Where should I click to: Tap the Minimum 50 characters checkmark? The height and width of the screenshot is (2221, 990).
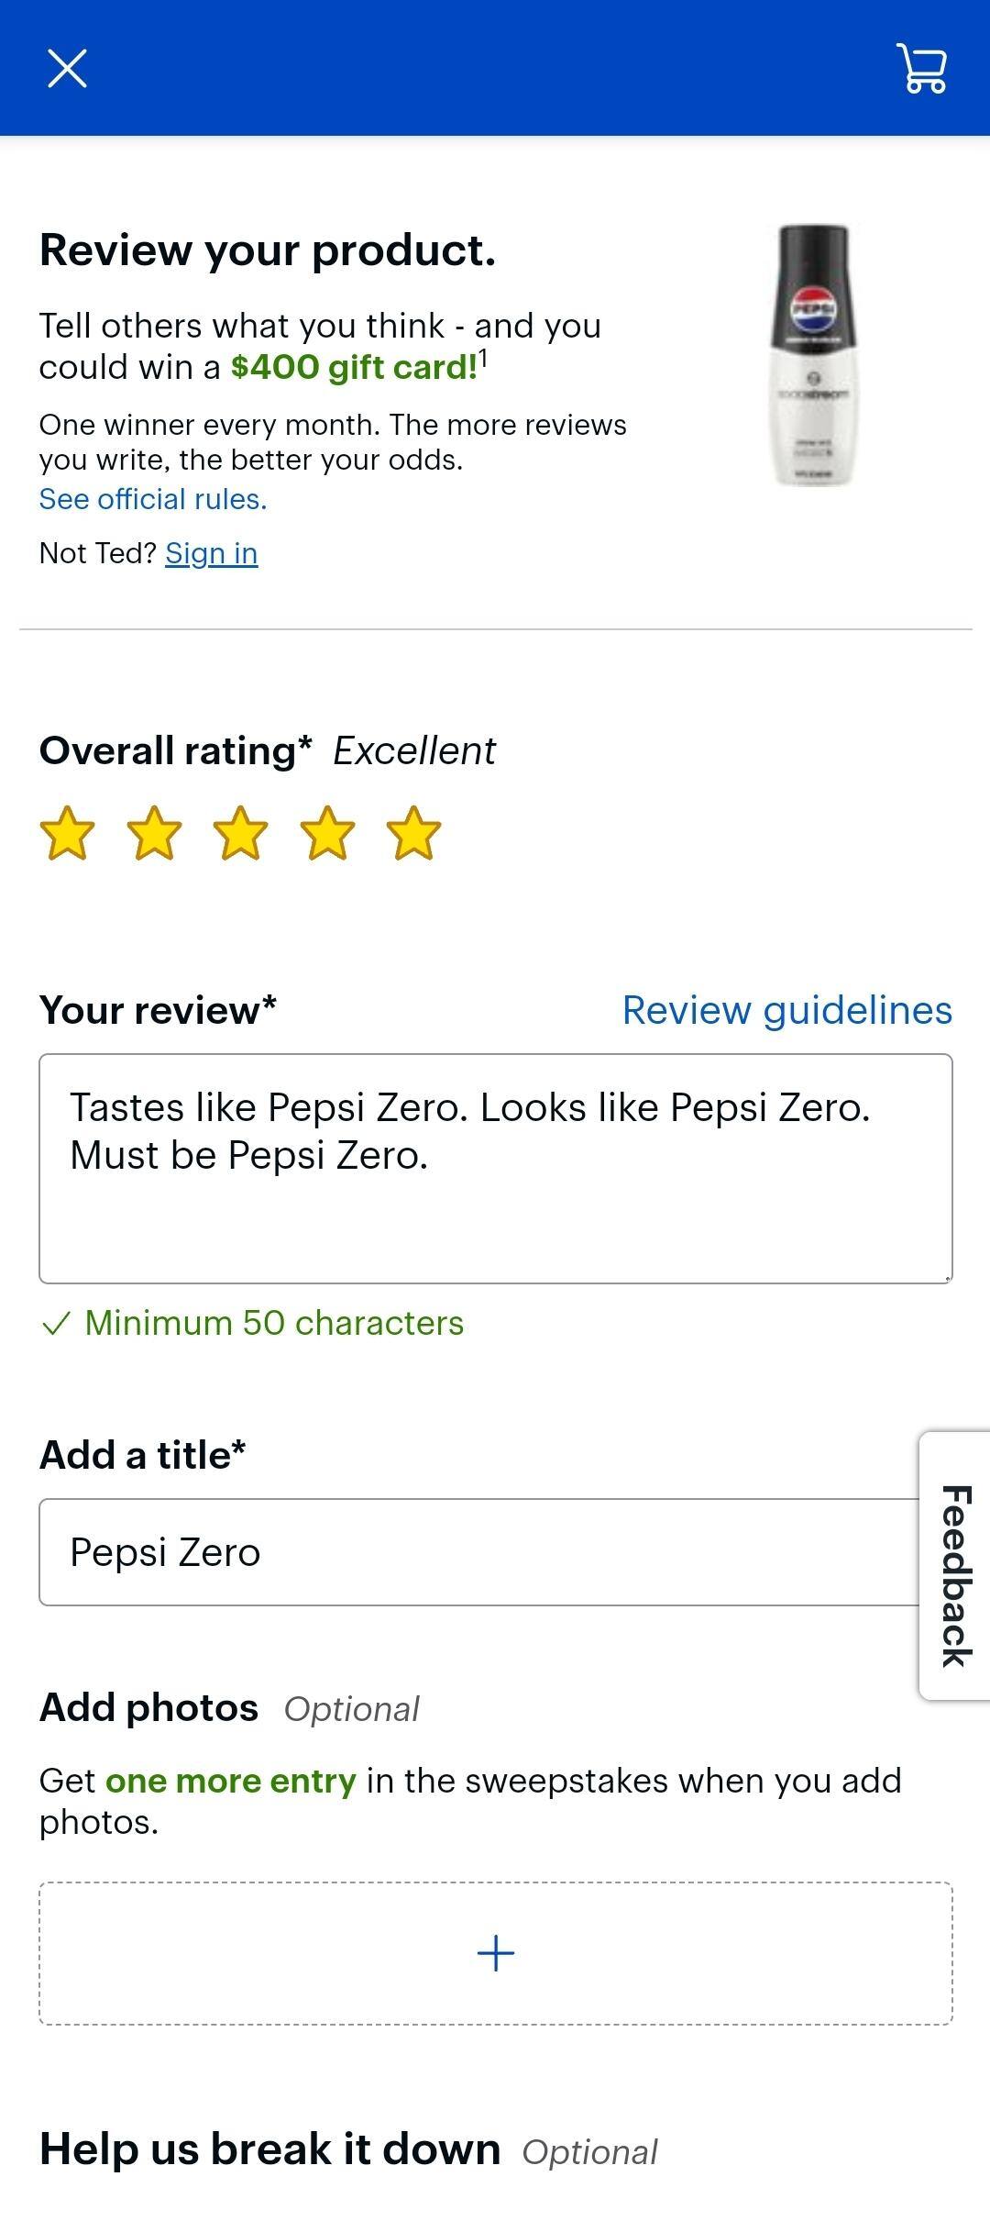tap(56, 1323)
